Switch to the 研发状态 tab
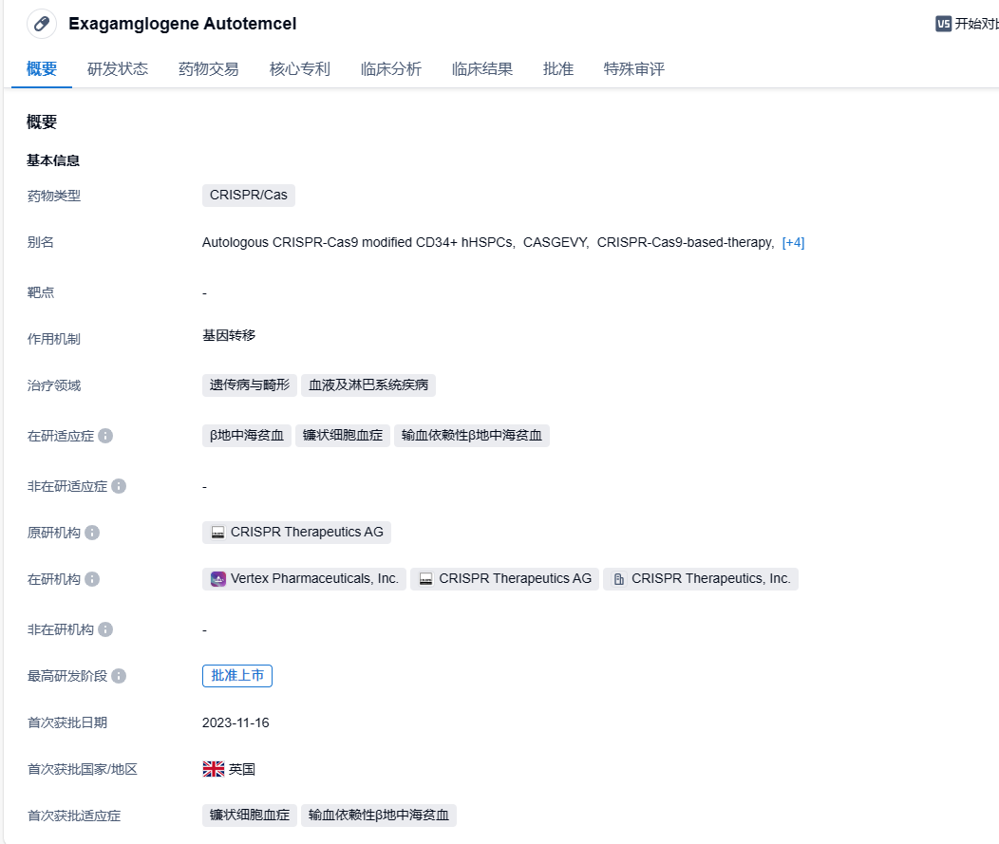 coord(118,68)
